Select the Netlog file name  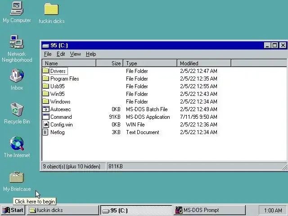pyautogui.click(x=58, y=132)
